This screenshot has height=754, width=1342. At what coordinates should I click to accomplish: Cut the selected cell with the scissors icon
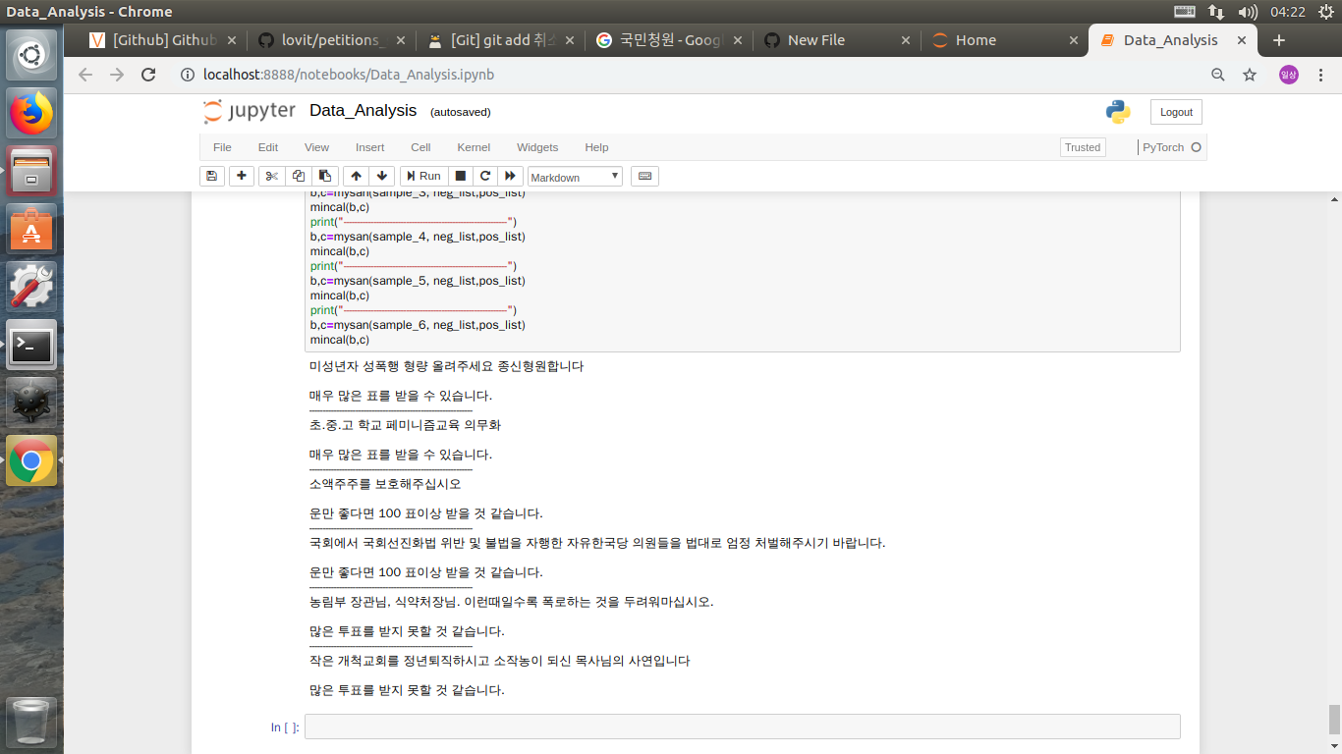point(271,176)
